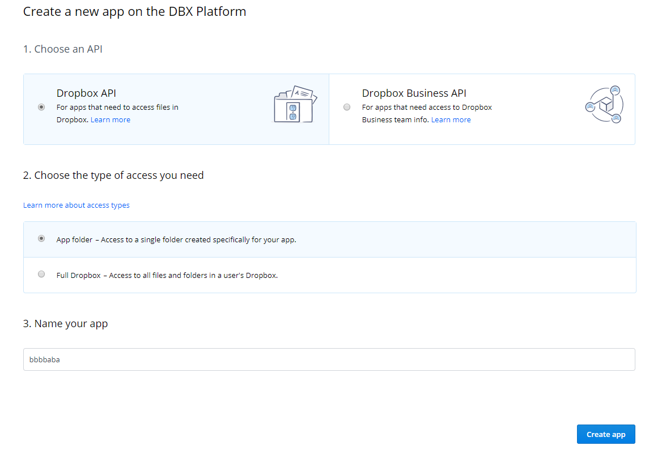Choose the Full Dropbox access radio button
The image size is (662, 450).
tap(41, 275)
